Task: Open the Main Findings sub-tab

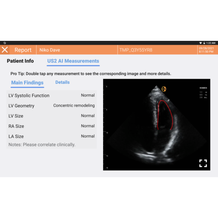Action: 27,83
